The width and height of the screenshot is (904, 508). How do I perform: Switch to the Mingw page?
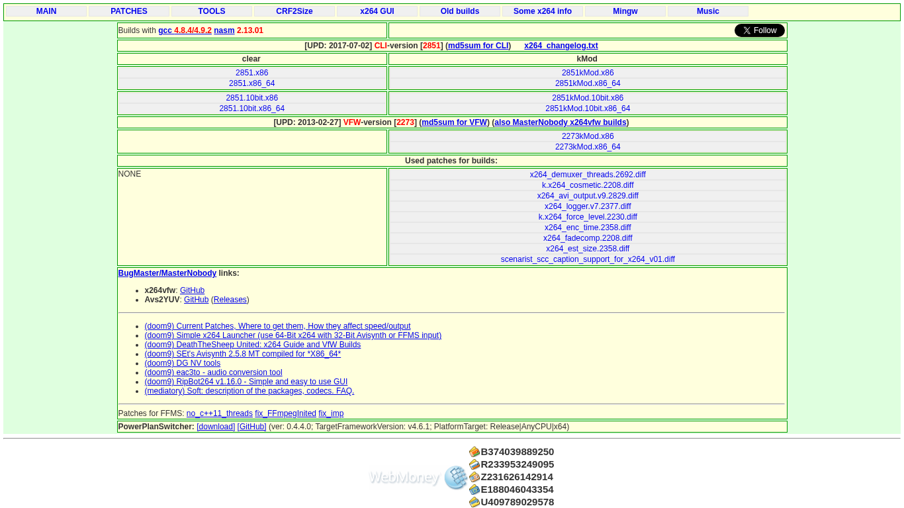(625, 11)
